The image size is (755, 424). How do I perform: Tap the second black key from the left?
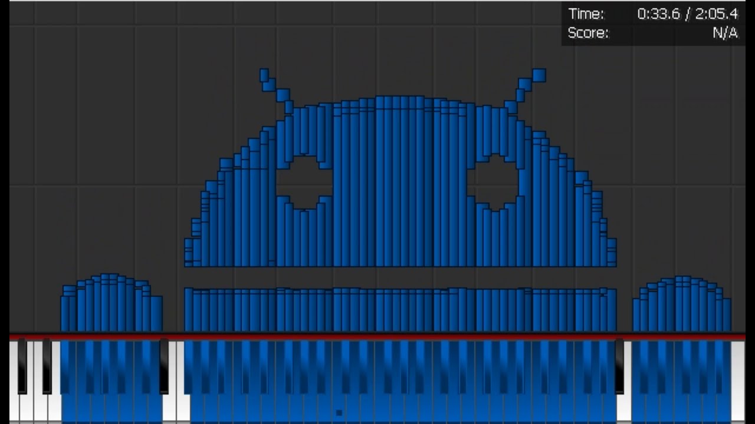[47, 366]
